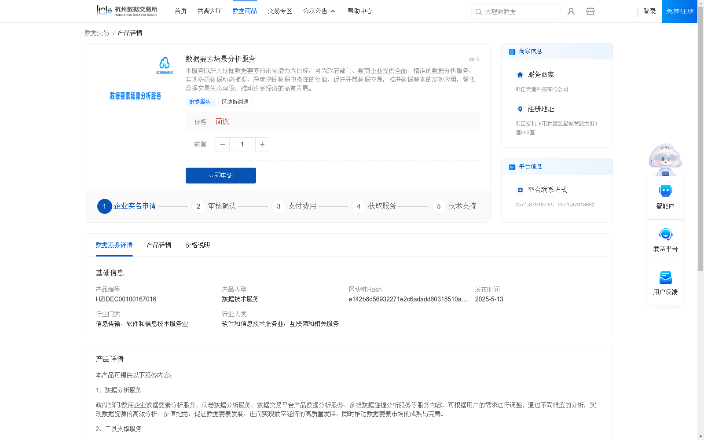The image size is (704, 440).
Task: Click the search magnifier icon
Action: tap(479, 12)
